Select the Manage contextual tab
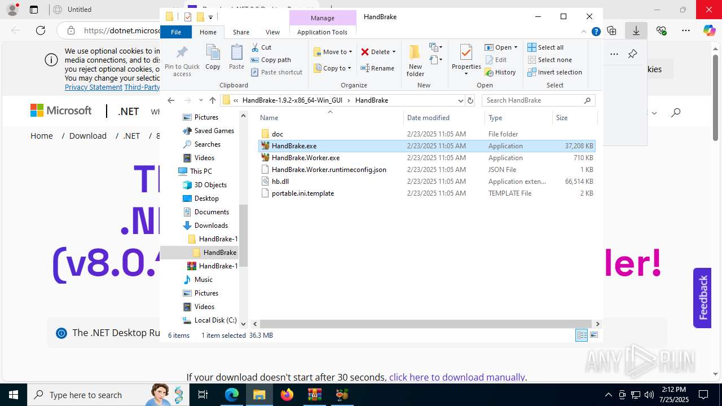Screen dimensions: 722x406 323,18
